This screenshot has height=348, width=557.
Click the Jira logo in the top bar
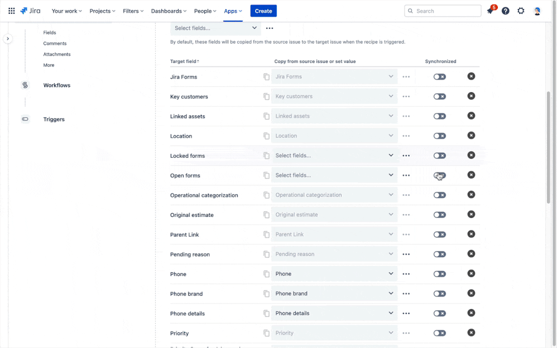click(30, 11)
